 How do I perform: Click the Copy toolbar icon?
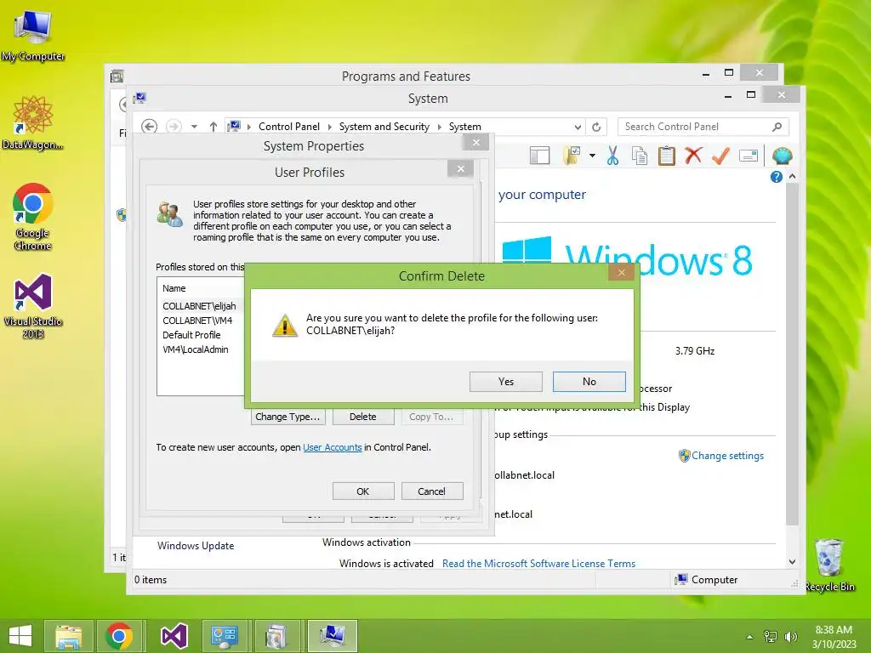coord(640,156)
